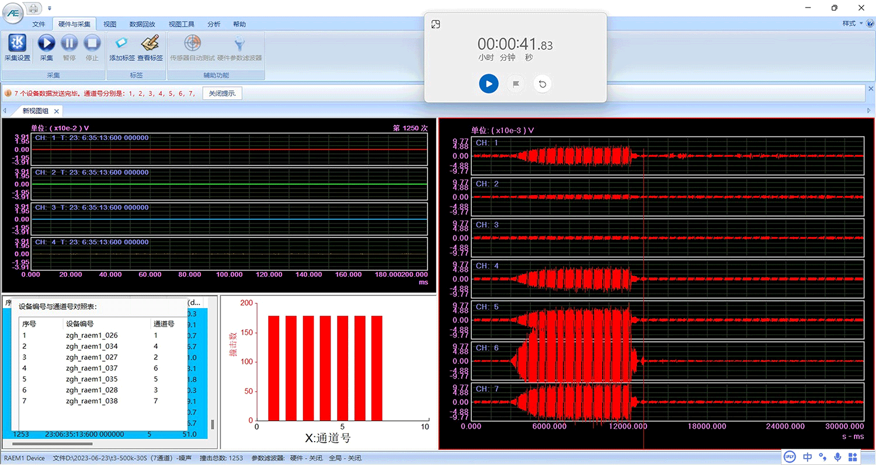Open the quick access toolbar dropdown arrow
The height and width of the screenshot is (465, 876).
[x=50, y=8]
